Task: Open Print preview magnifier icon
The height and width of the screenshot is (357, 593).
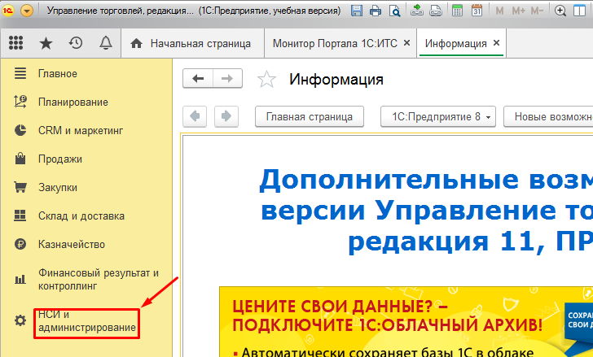Action: click(x=395, y=11)
